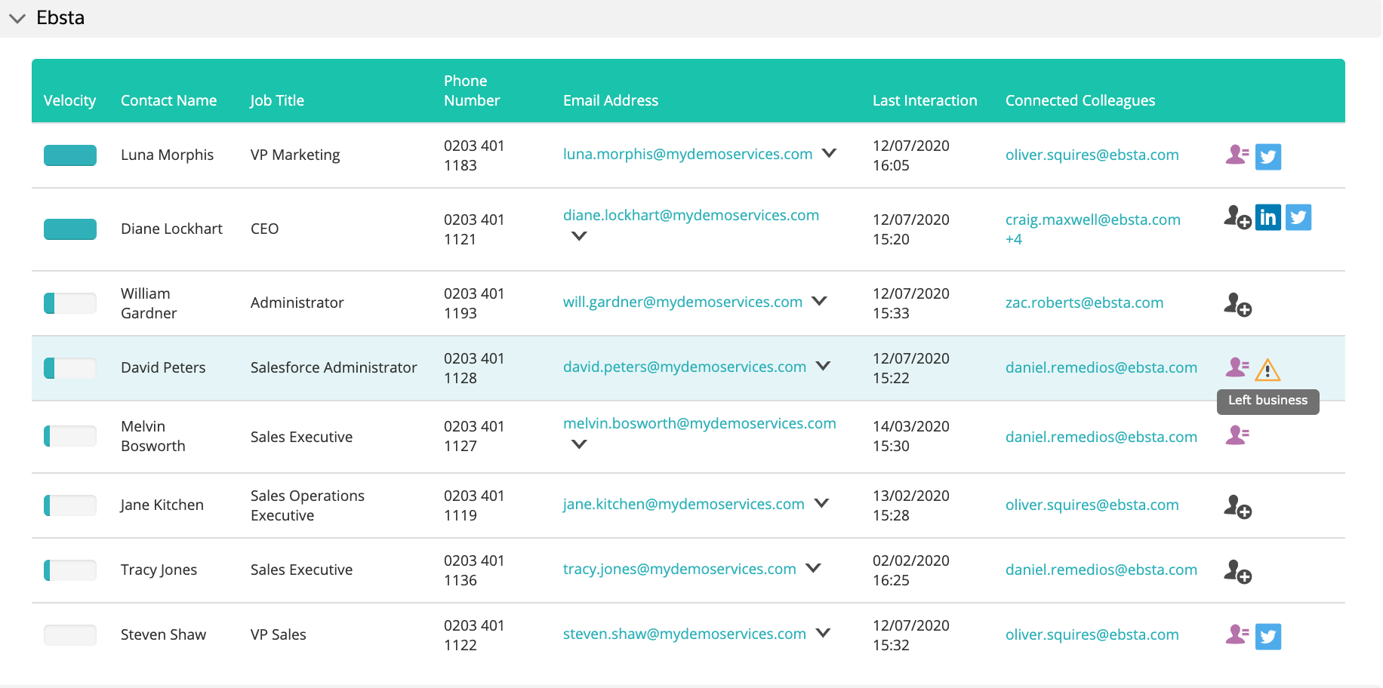Click the Last Interaction column header
This screenshot has width=1383, height=688.
[924, 100]
